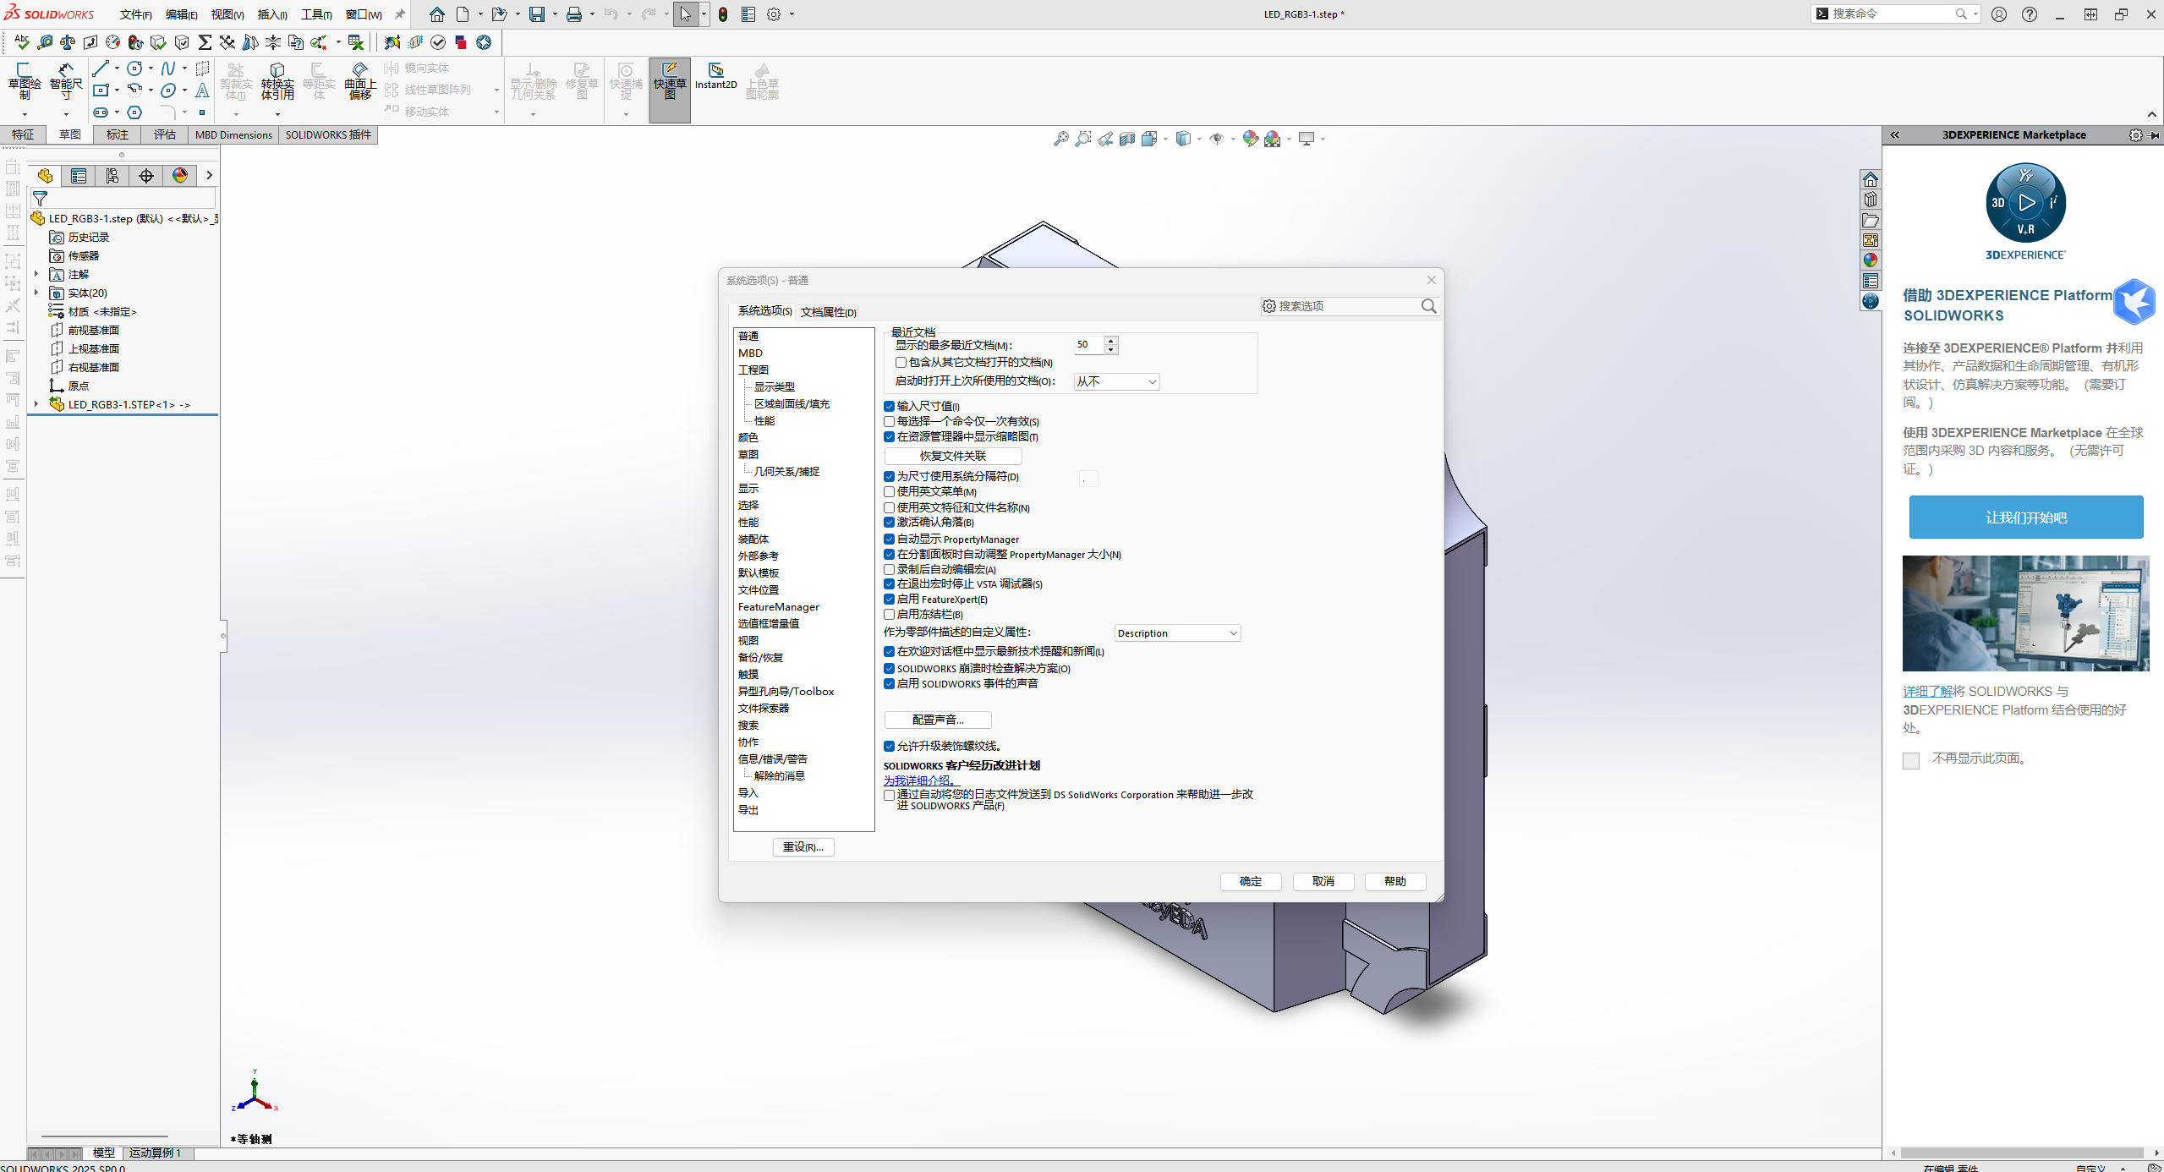Select 颜色 in the system options list
2164x1172 pixels.
coord(748,437)
